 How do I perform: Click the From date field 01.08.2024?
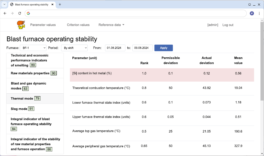(x=115, y=48)
